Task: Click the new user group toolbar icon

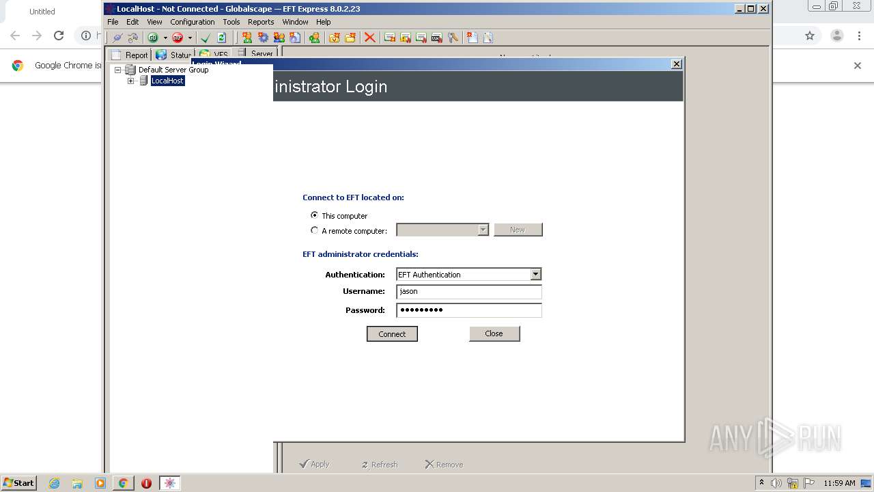Action: point(279,38)
